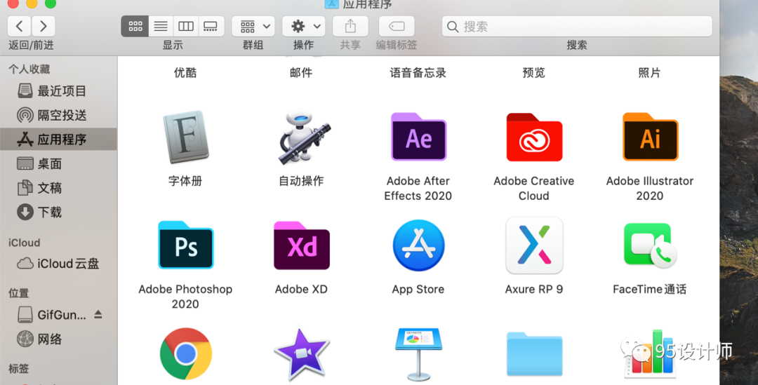This screenshot has height=385, width=758.
Task: Click the 优酷 app label
Action: tap(185, 73)
